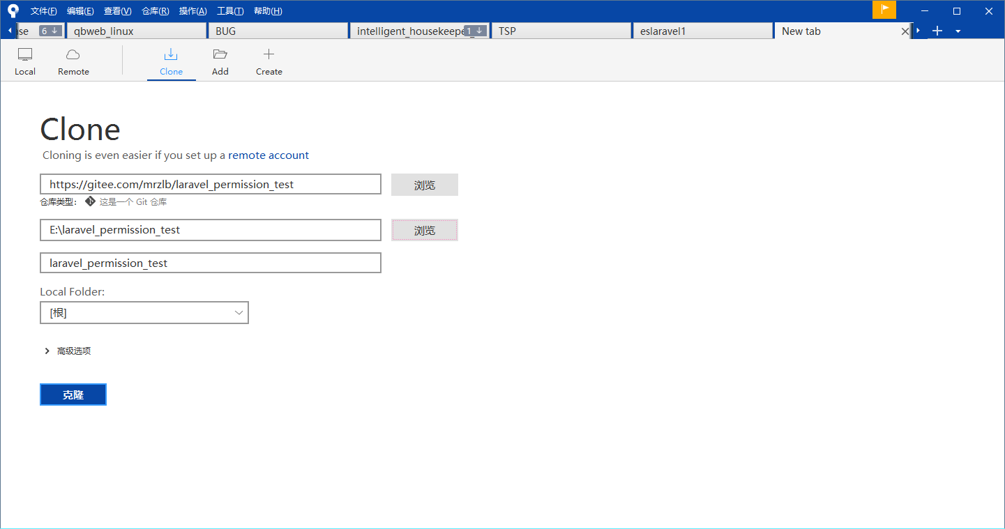Close the New tab tab
Image resolution: width=1005 pixels, height=529 pixels.
(x=905, y=31)
